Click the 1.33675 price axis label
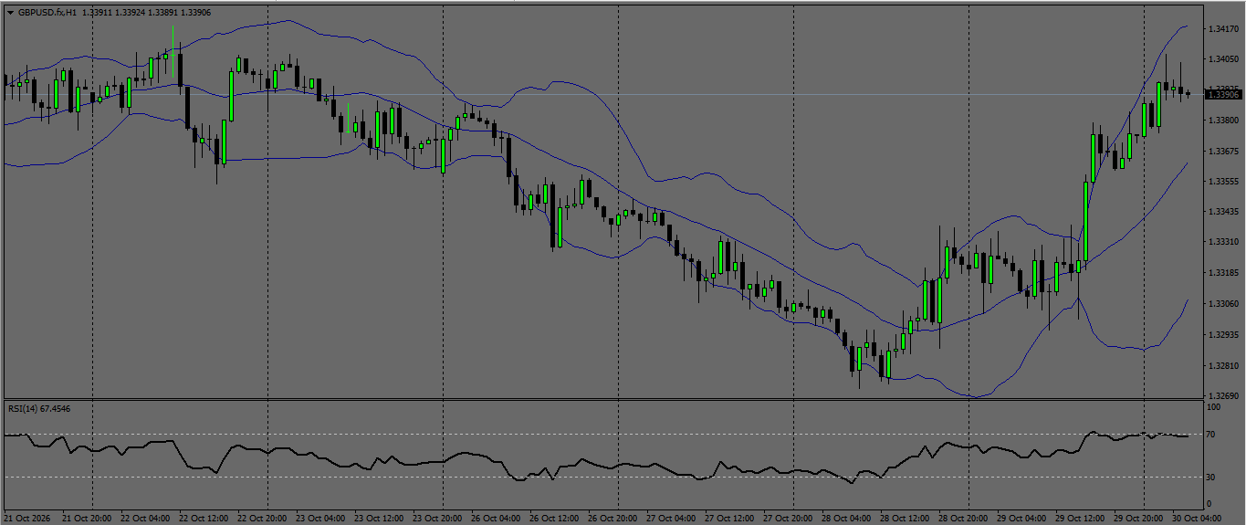Screen dimensions: 1246x525 point(1223,151)
